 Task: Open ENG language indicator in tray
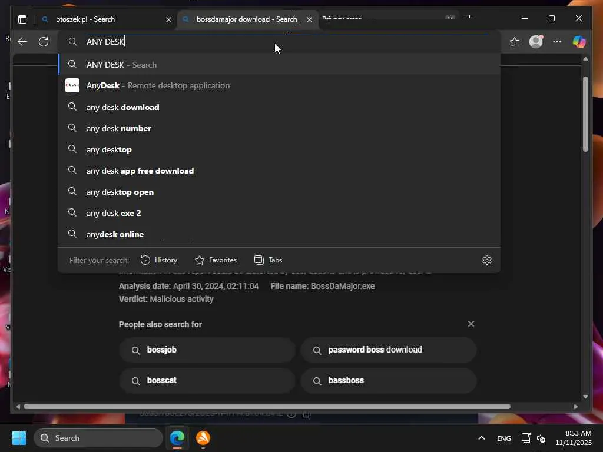click(x=504, y=438)
